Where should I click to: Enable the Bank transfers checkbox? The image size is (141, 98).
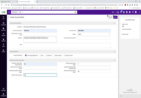54,55
